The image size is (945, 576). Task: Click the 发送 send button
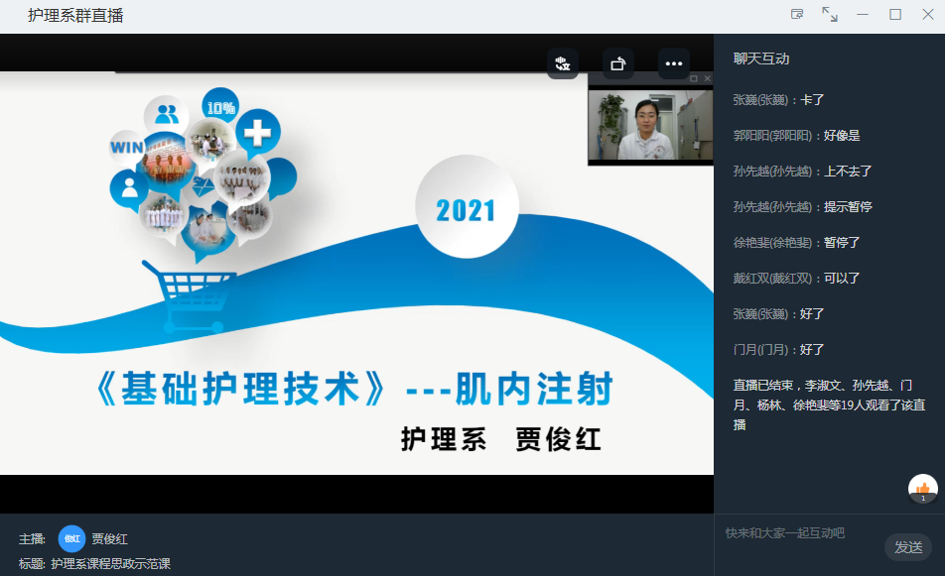908,547
